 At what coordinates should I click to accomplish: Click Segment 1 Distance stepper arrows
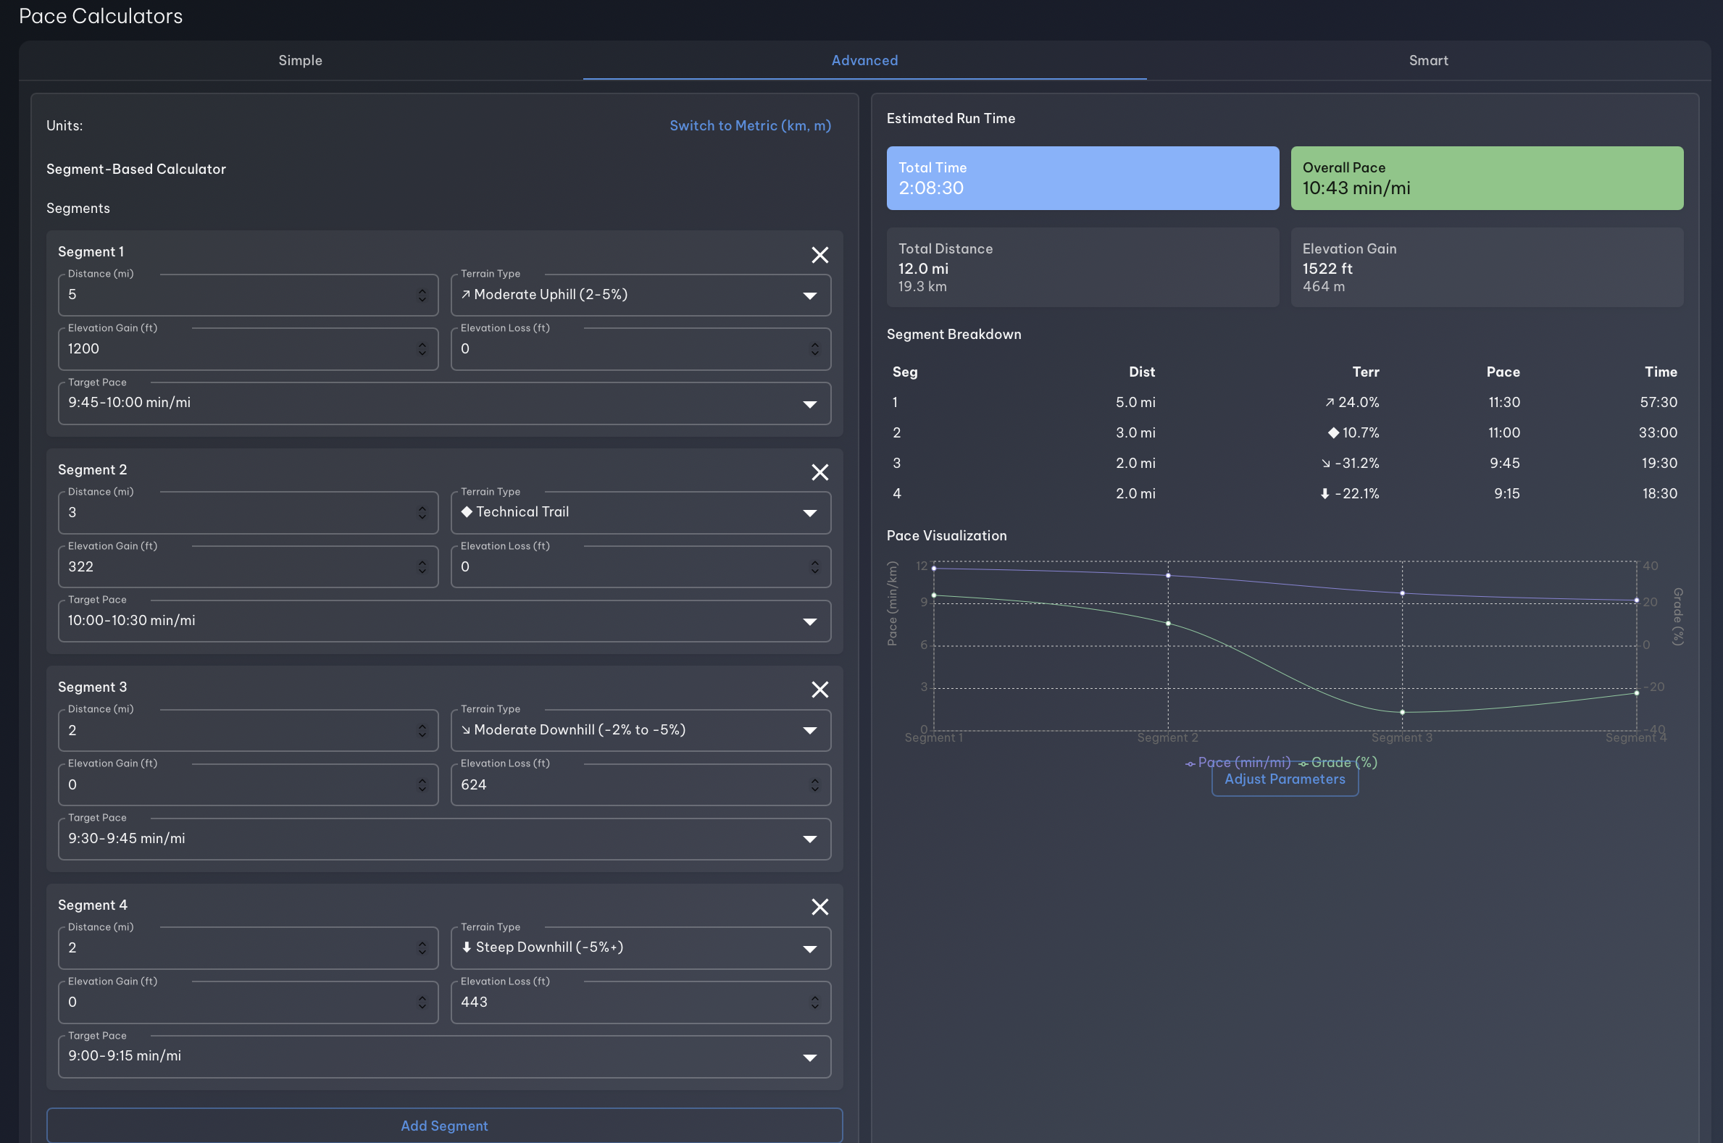422,296
